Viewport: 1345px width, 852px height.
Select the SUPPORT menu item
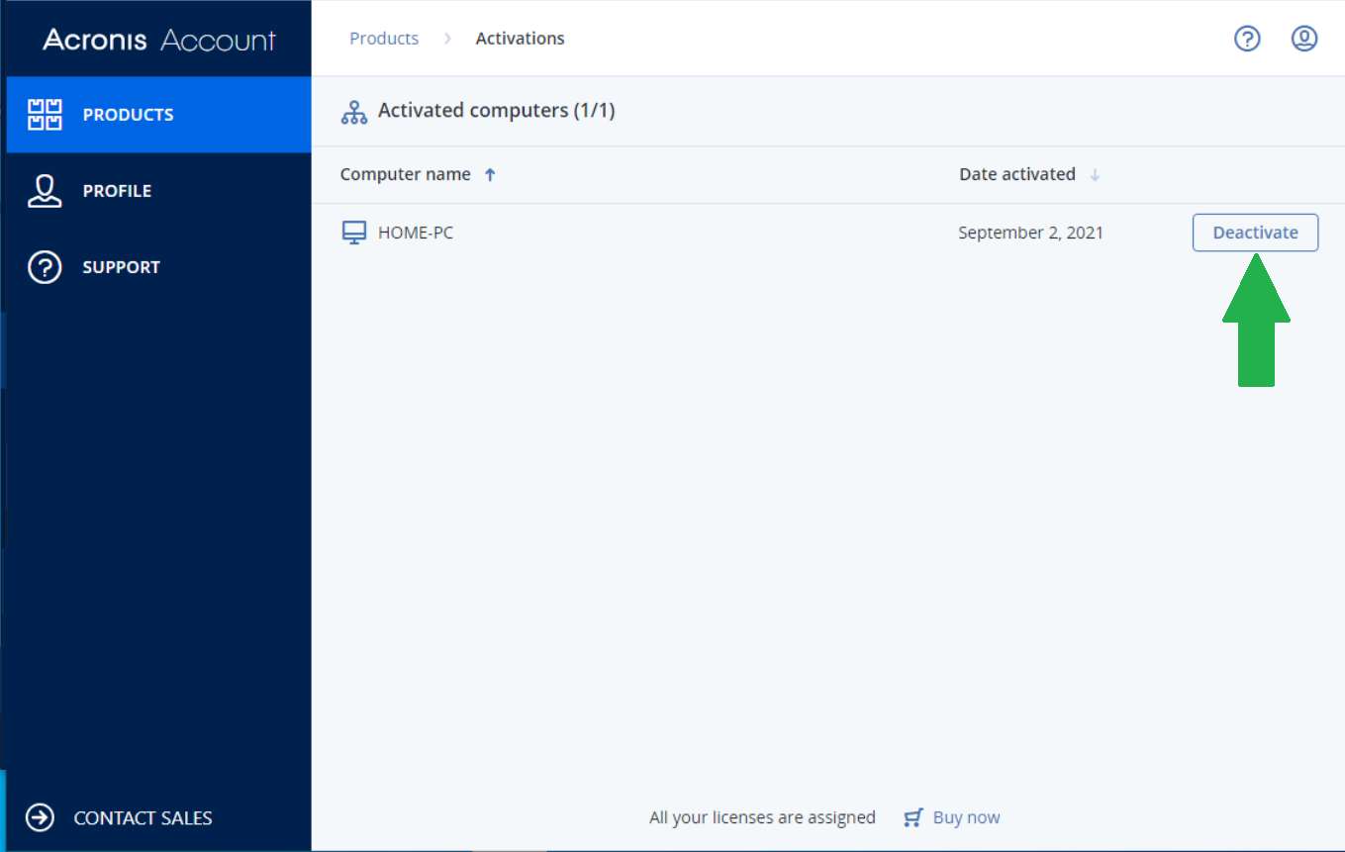(158, 267)
